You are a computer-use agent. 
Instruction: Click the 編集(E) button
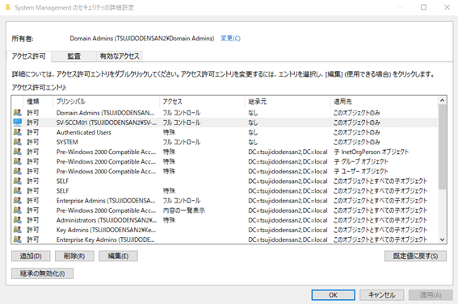(118, 256)
